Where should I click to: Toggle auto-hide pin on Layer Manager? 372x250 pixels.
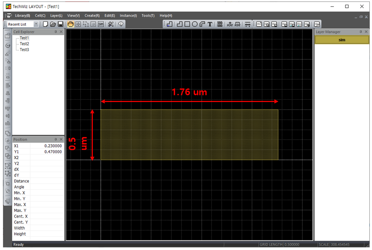point(360,32)
